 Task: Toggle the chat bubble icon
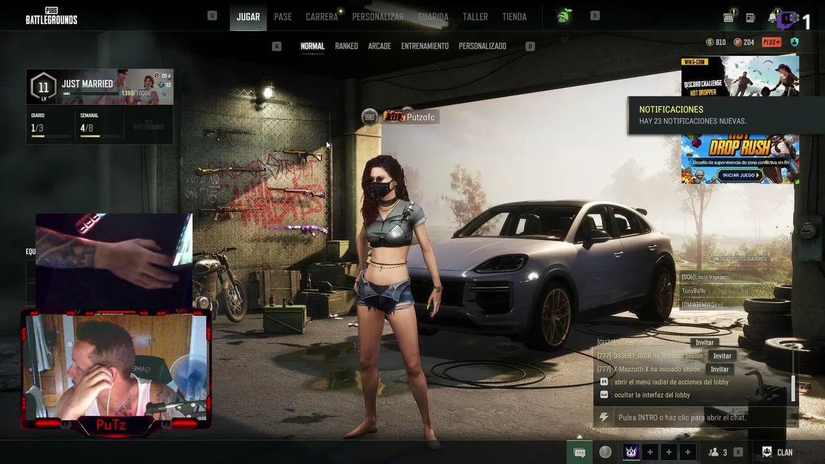click(579, 452)
